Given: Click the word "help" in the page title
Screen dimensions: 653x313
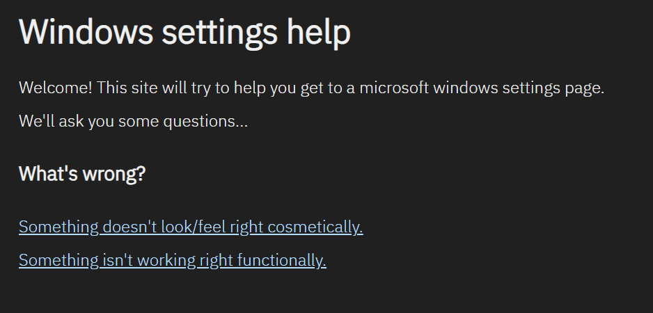Looking at the screenshot, I should tap(317, 31).
